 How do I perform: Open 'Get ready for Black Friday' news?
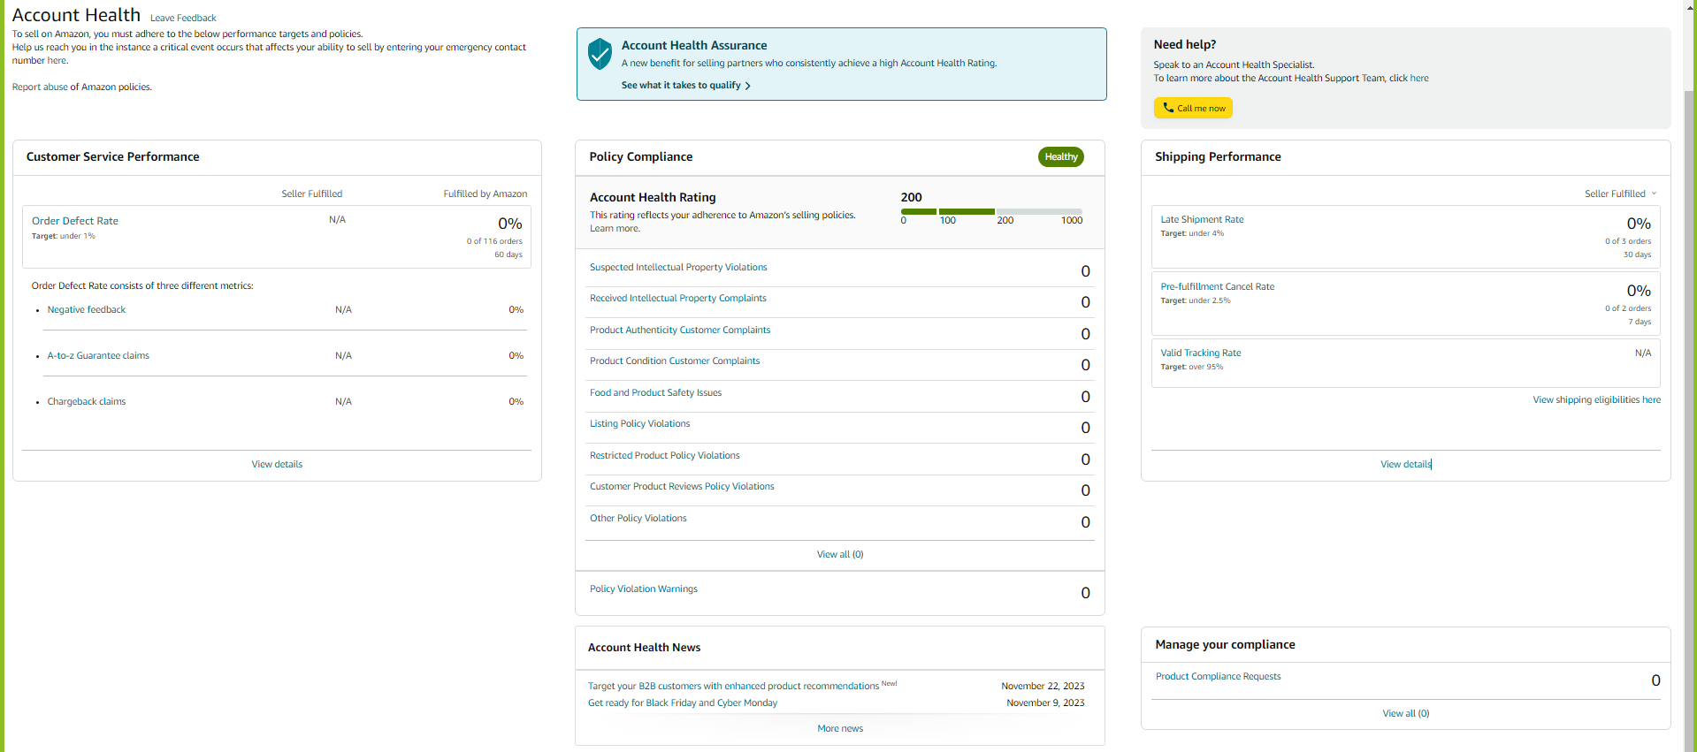pyautogui.click(x=683, y=703)
